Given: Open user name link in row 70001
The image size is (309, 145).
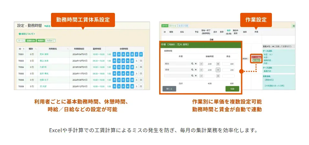Looking at the screenshot, I should coord(44,54).
